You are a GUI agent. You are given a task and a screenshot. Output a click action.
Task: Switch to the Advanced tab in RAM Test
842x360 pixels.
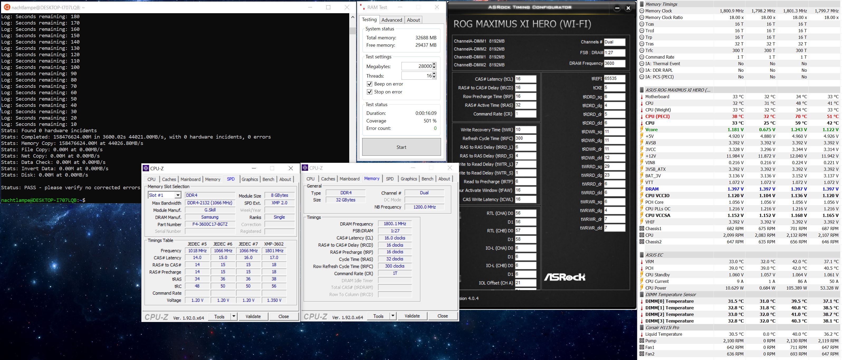click(x=391, y=20)
